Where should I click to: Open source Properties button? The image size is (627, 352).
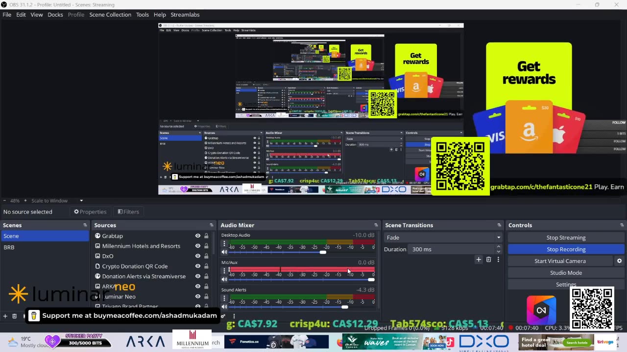coord(90,212)
